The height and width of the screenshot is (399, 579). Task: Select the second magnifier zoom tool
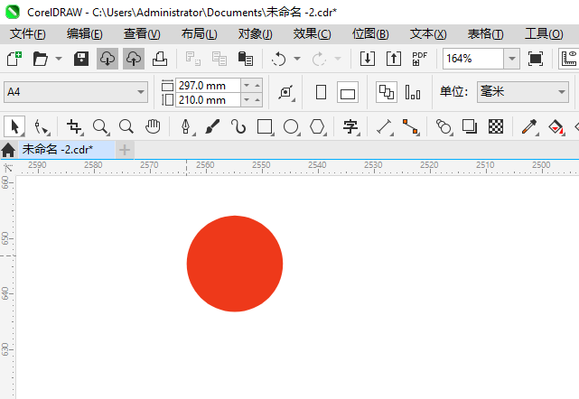126,127
